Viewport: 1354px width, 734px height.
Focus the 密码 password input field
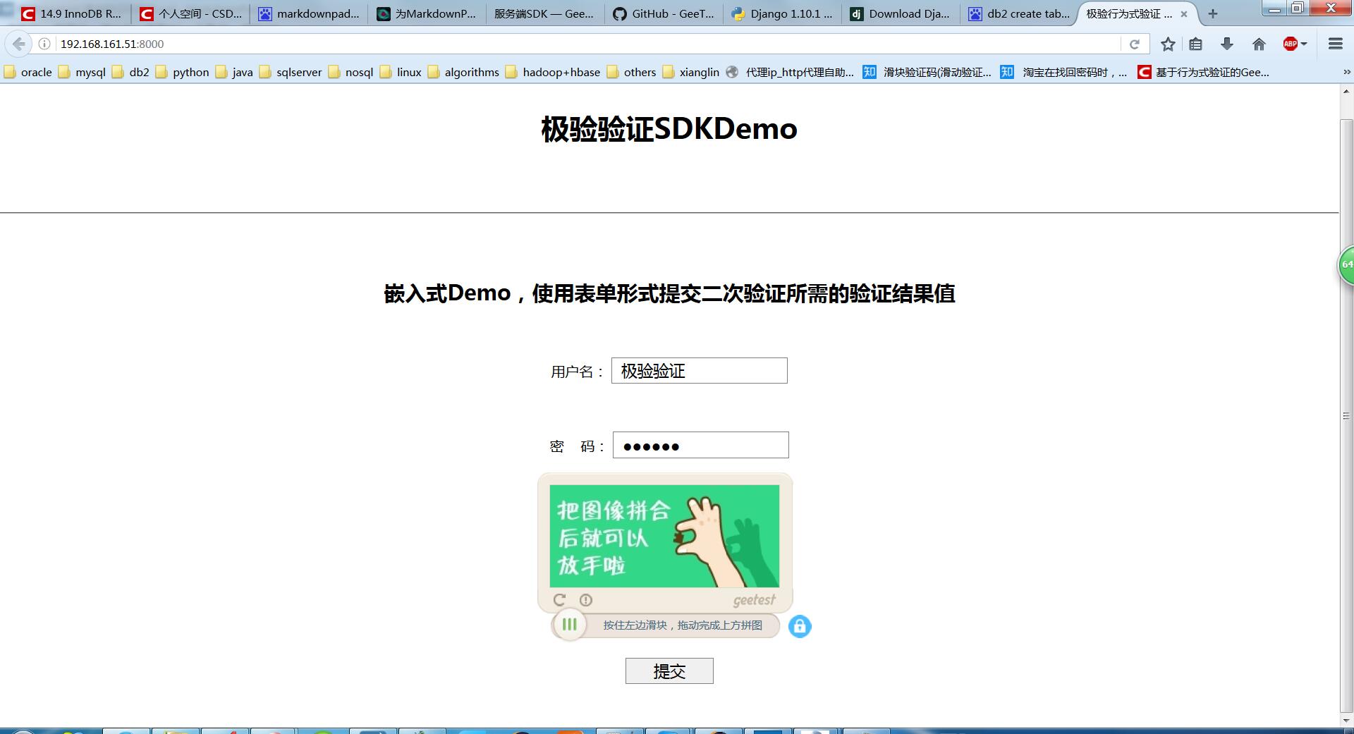pyautogui.click(x=701, y=445)
